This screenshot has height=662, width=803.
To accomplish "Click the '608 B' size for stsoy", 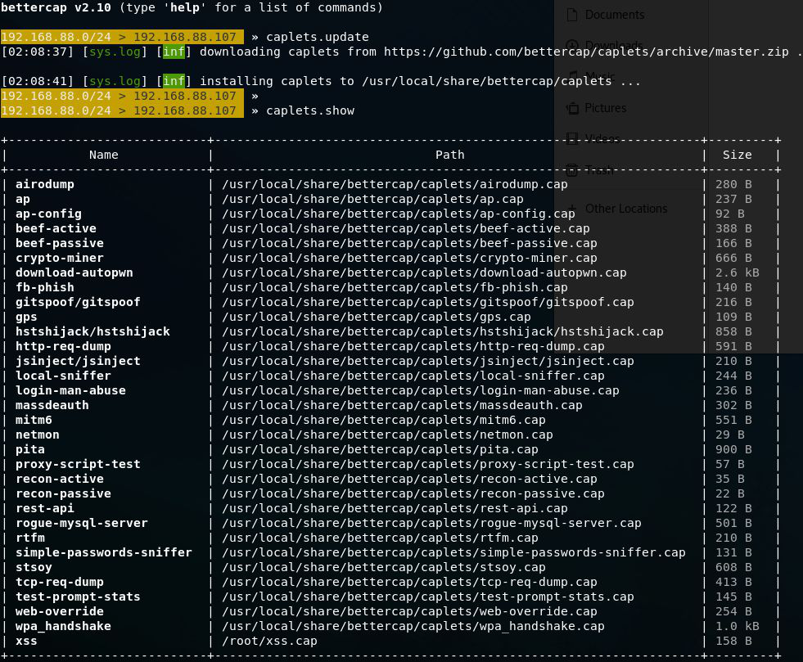I will [x=734, y=568].
